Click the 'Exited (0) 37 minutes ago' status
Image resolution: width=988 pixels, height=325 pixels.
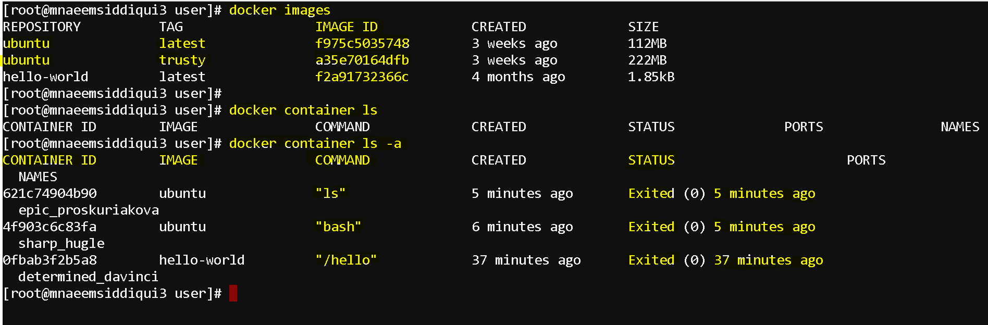pos(726,260)
